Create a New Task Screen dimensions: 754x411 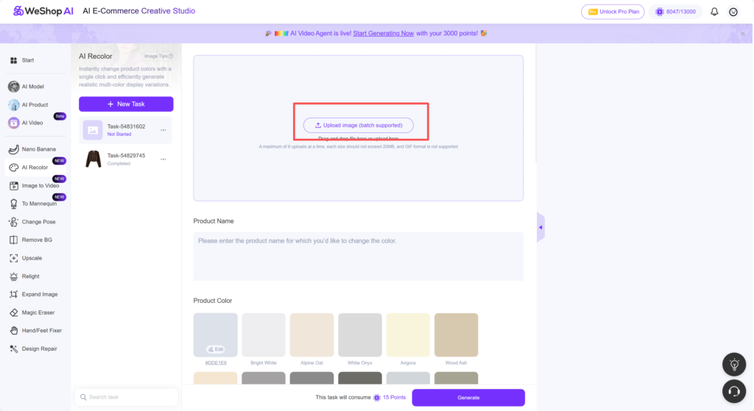(x=126, y=104)
